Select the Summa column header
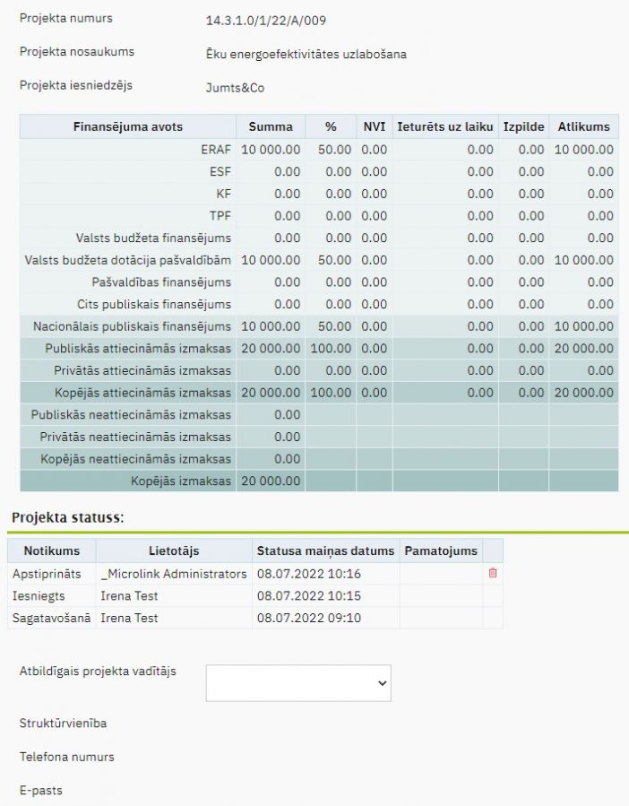The width and height of the screenshot is (629, 806). click(x=271, y=127)
